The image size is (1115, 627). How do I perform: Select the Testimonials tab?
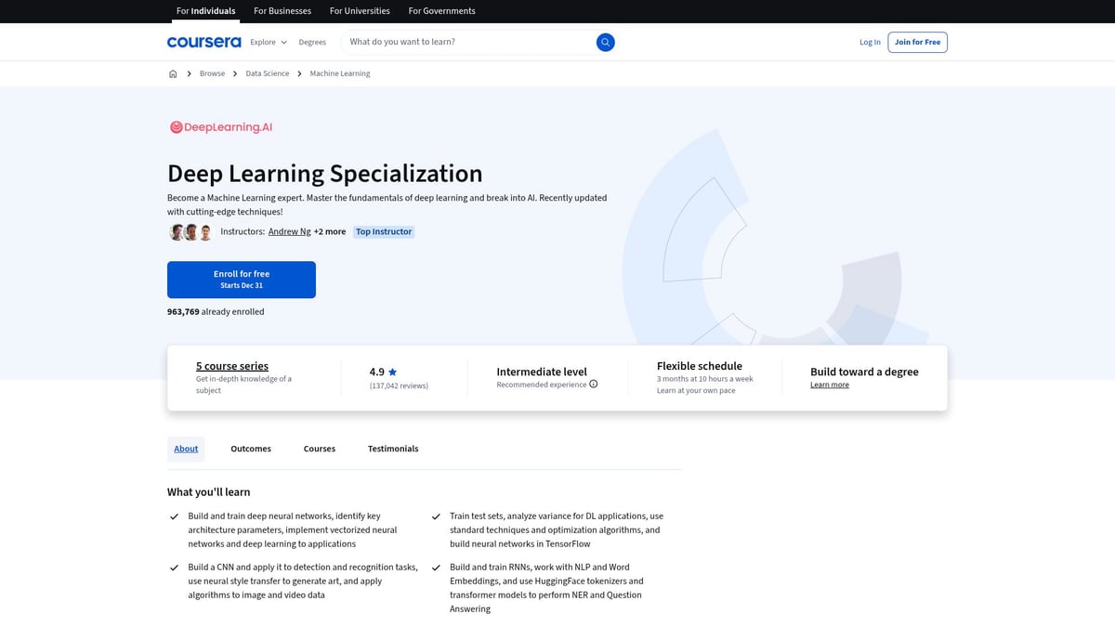[x=393, y=449]
